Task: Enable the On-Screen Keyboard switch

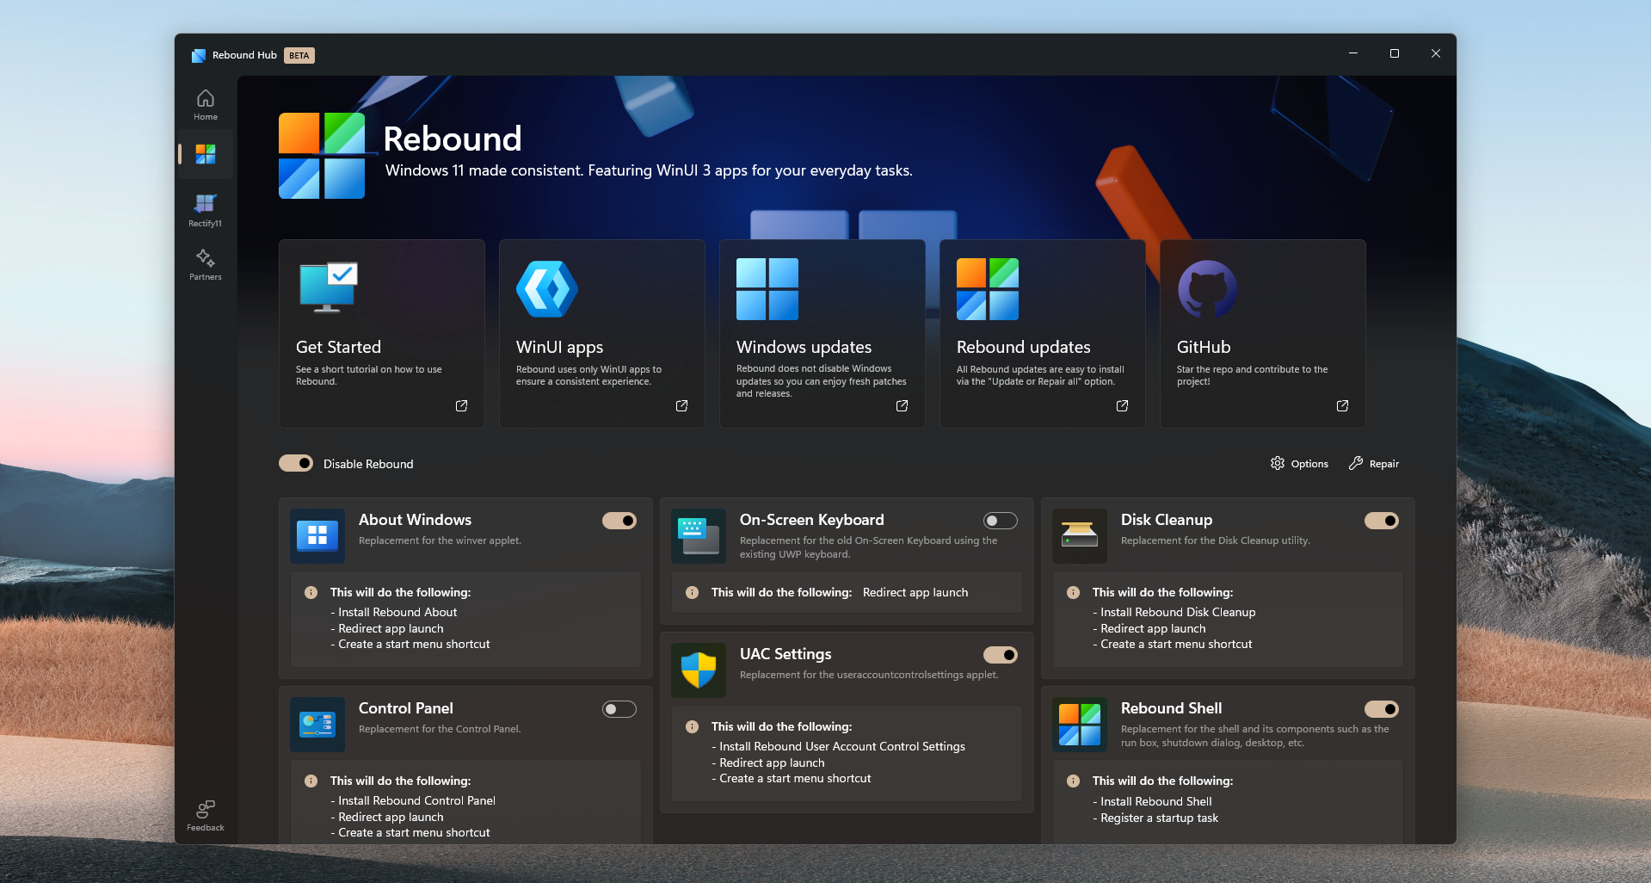Action: (x=1001, y=521)
